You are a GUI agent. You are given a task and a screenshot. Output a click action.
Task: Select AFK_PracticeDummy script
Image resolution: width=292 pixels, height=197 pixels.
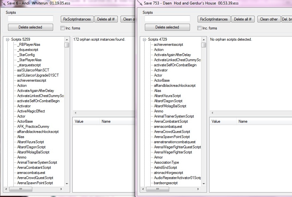pyautogui.click(x=33, y=127)
